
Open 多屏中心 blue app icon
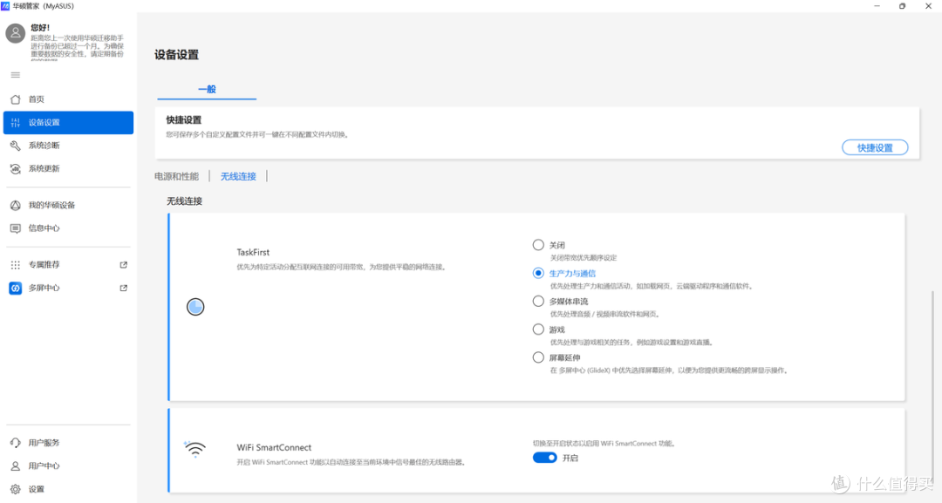16,289
